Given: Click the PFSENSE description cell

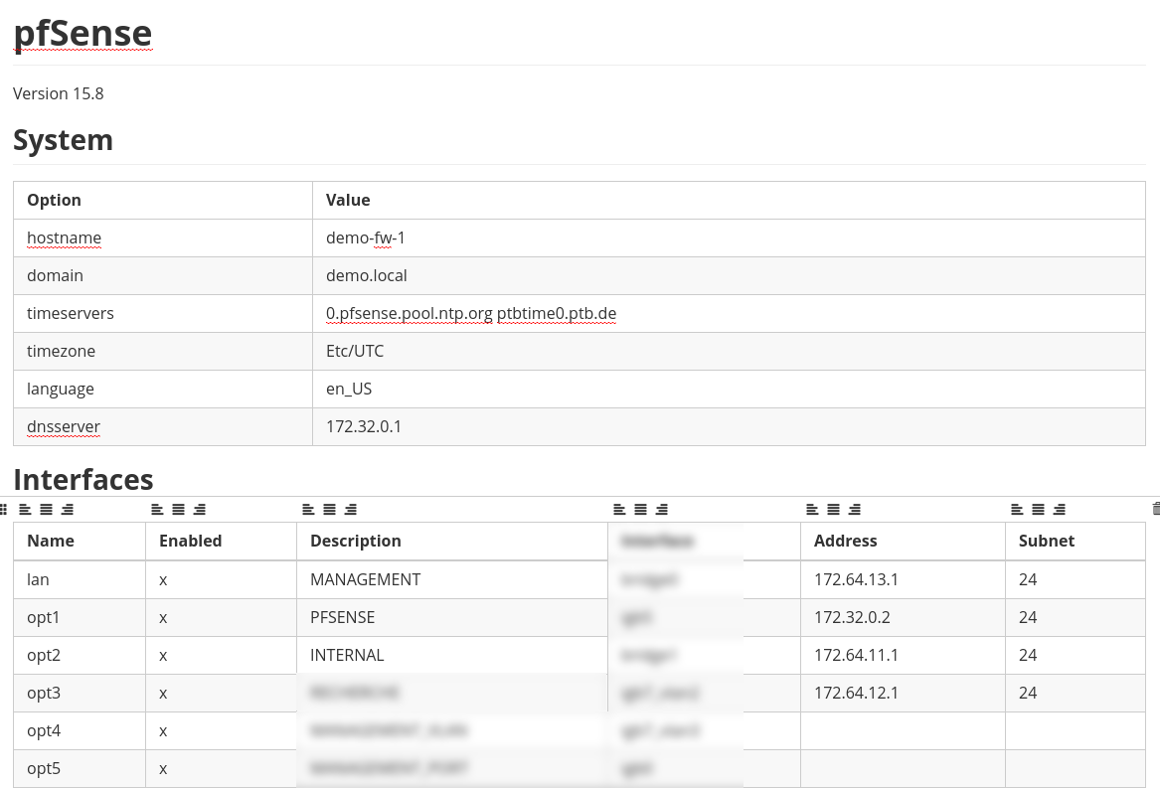Looking at the screenshot, I should (452, 617).
